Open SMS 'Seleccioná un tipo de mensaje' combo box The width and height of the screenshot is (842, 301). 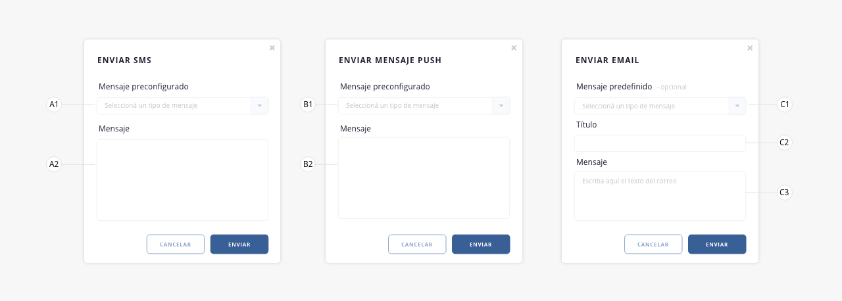[x=182, y=106]
